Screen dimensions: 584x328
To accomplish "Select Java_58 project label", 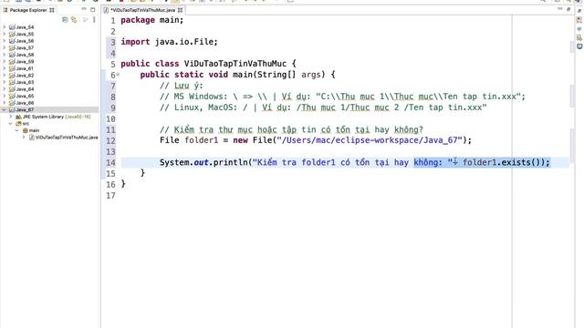I will pyautogui.click(x=25, y=55).
